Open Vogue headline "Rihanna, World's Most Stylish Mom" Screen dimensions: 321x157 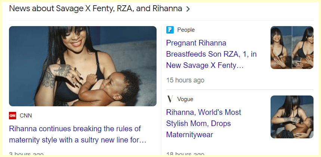(x=204, y=123)
